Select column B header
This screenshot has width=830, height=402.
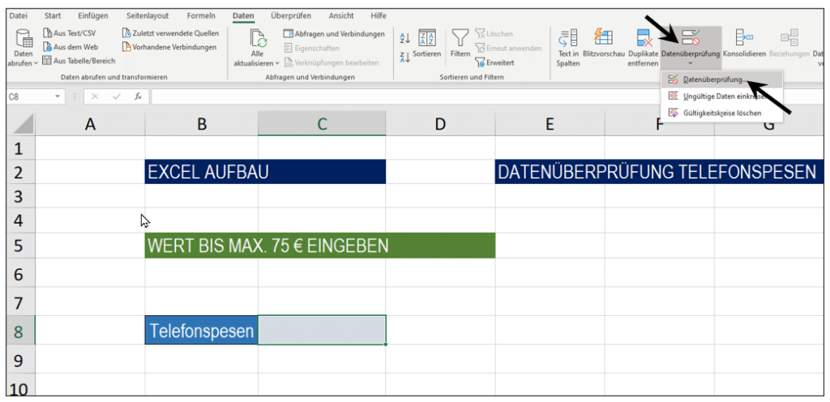(x=201, y=124)
